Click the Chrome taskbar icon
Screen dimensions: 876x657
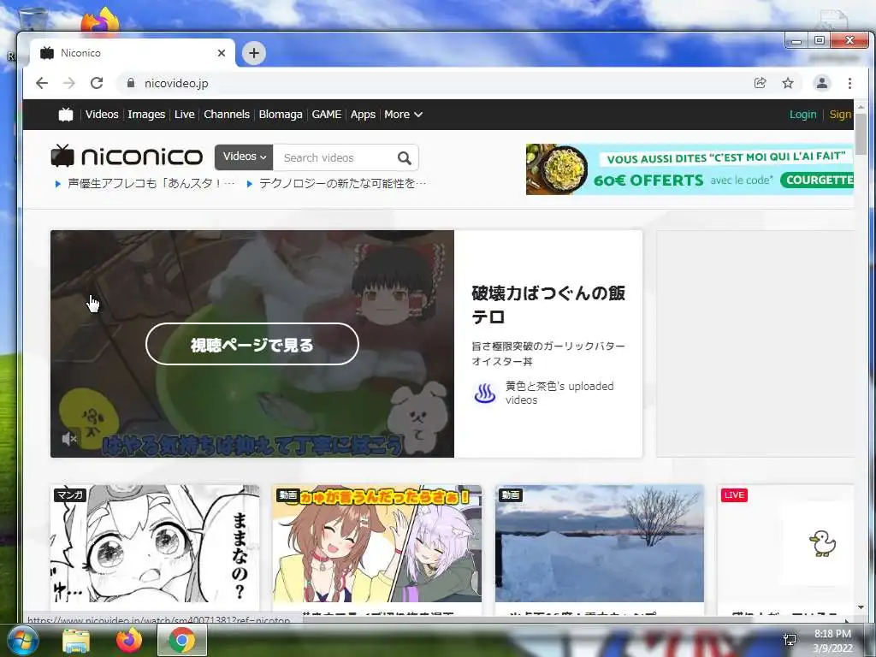pos(182,640)
